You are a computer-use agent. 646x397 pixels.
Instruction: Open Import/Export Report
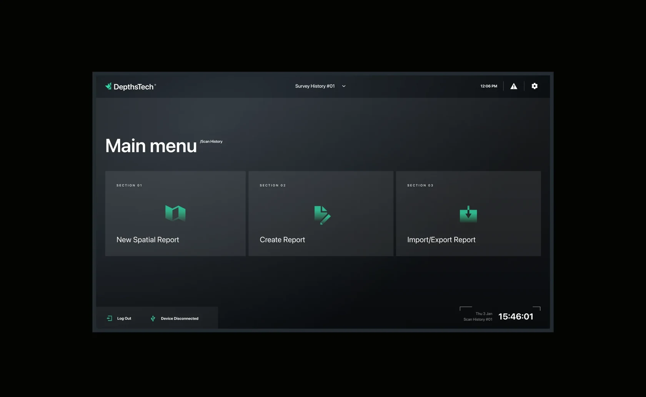(468, 213)
